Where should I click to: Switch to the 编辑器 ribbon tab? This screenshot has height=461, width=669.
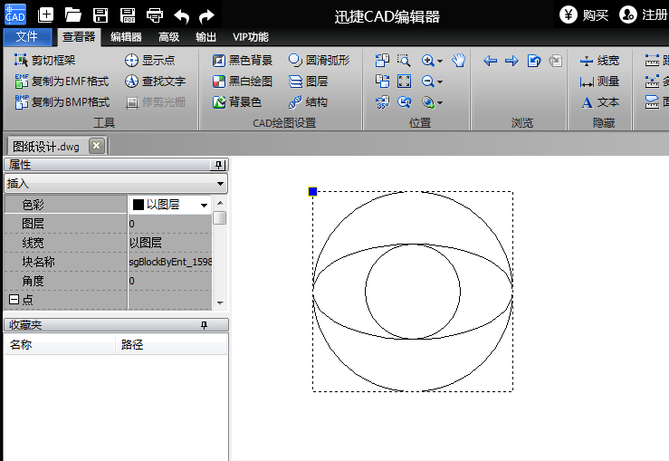126,37
